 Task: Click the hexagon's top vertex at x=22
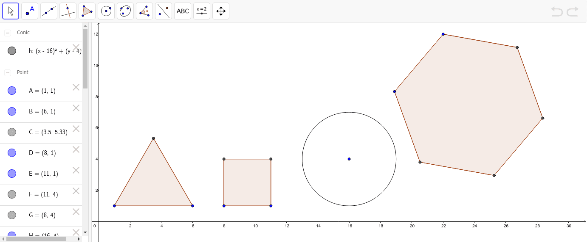(x=443, y=34)
